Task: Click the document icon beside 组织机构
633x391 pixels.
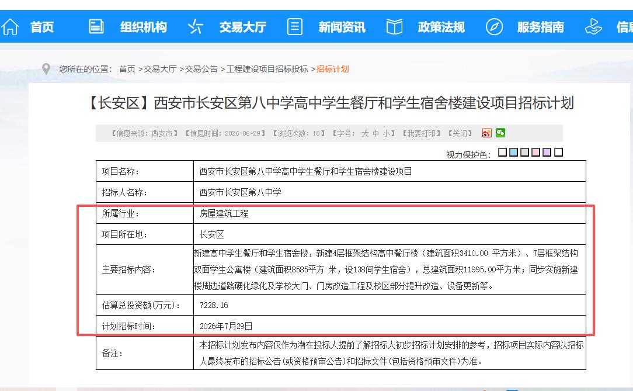Action: (96, 27)
